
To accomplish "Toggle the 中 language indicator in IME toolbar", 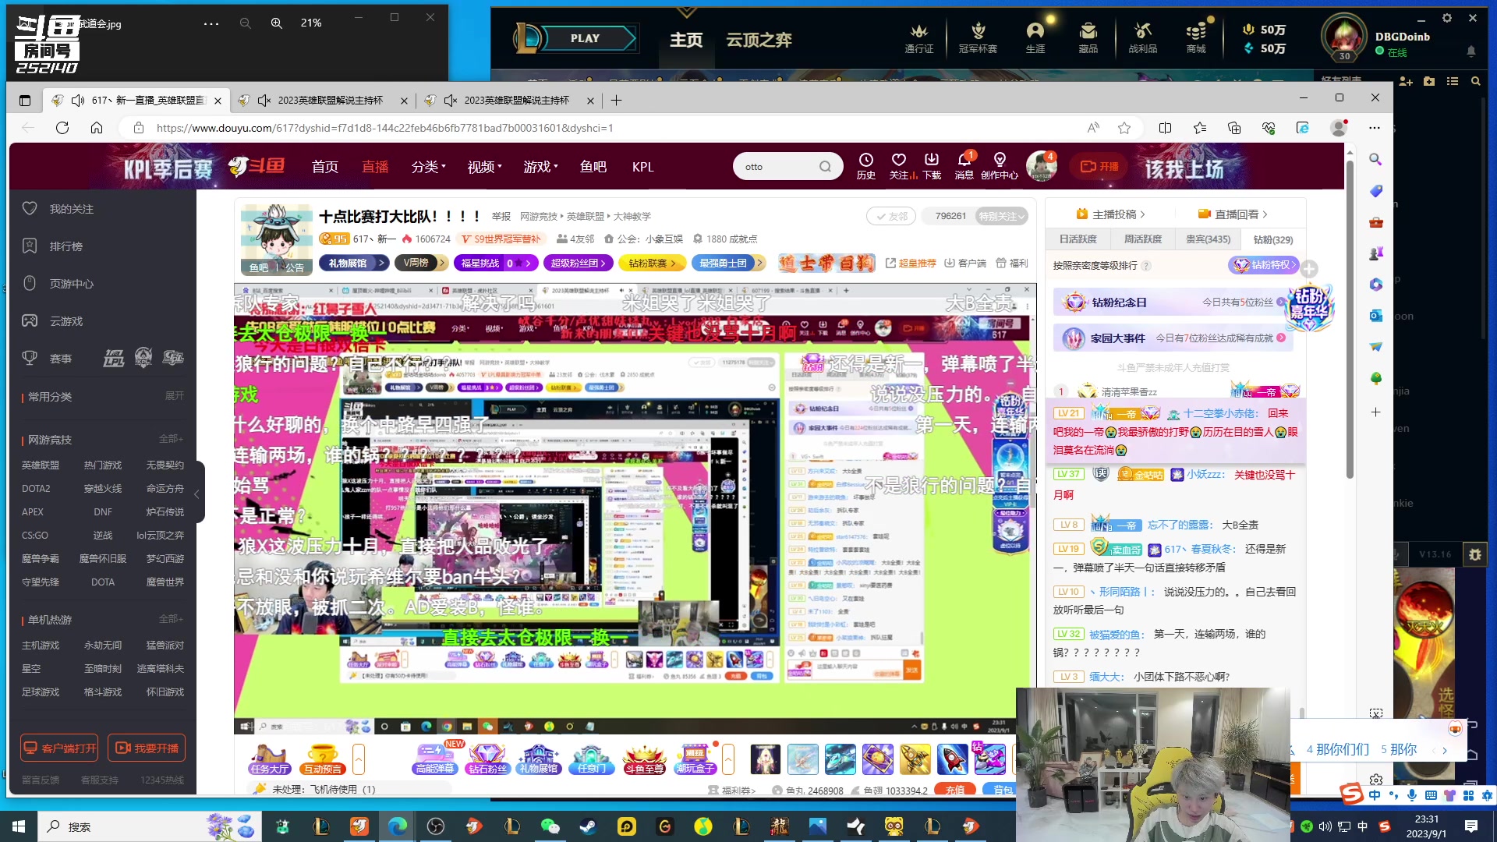I will [x=1374, y=795].
